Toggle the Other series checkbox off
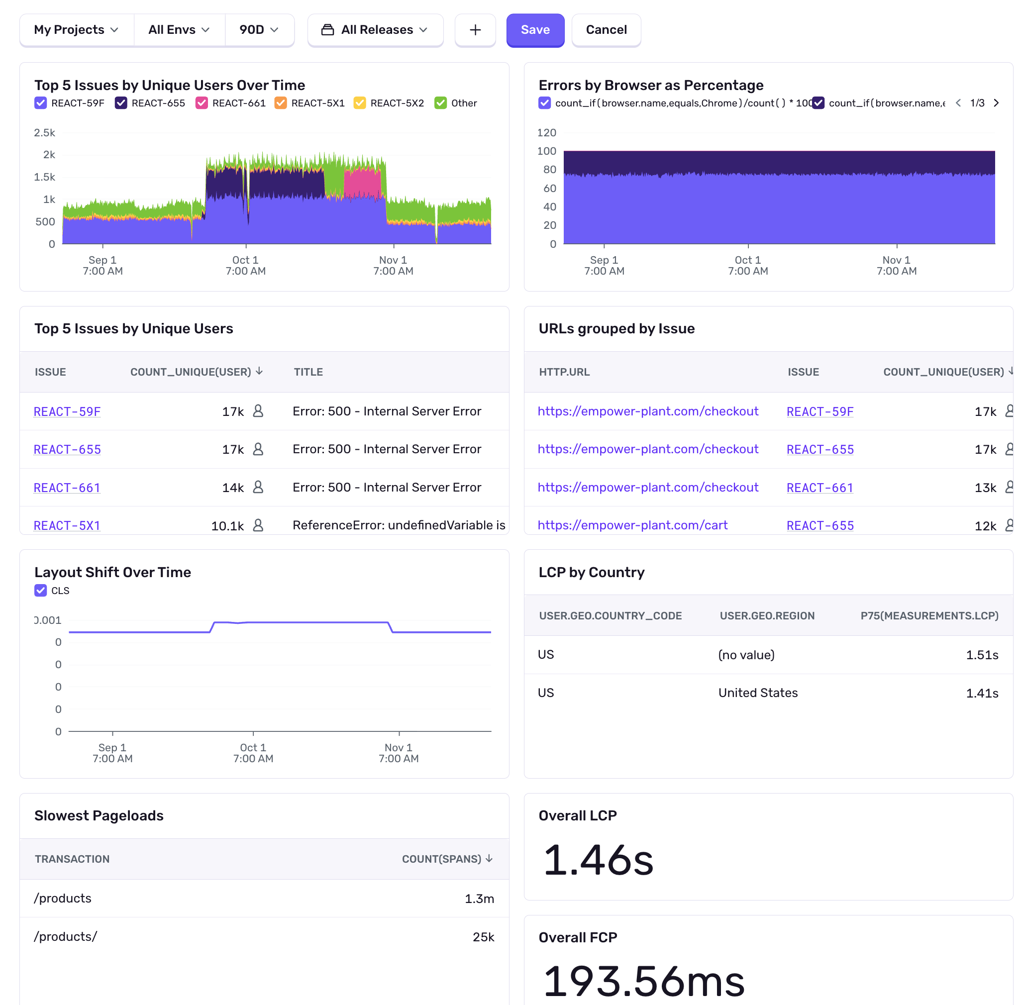Viewport: 1023px width, 1005px height. click(441, 103)
